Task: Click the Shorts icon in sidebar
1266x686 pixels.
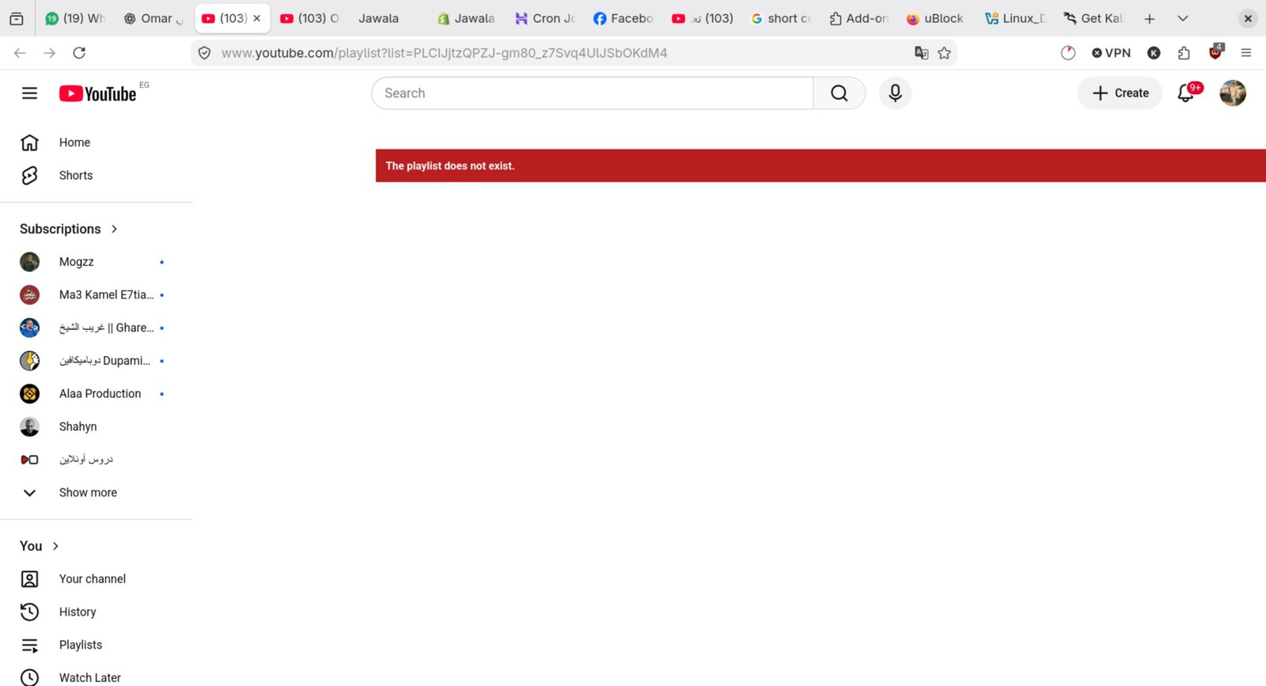Action: pos(29,176)
